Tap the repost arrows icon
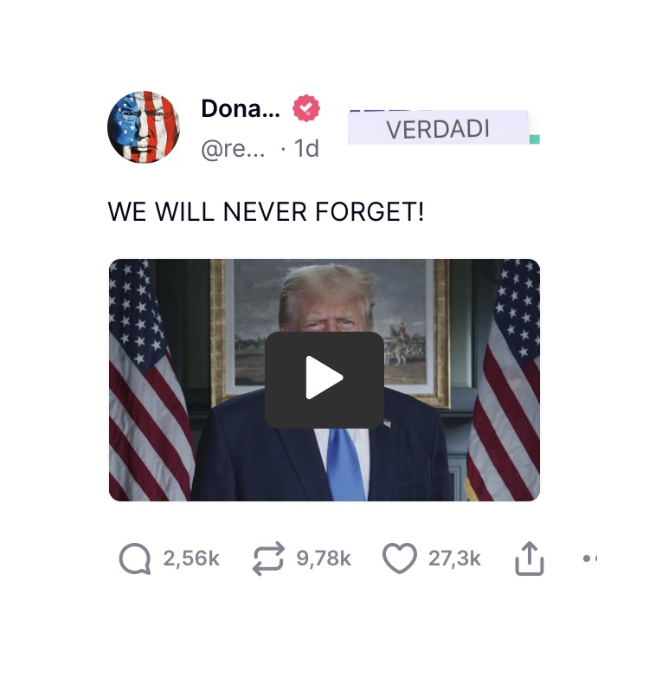 (x=268, y=559)
